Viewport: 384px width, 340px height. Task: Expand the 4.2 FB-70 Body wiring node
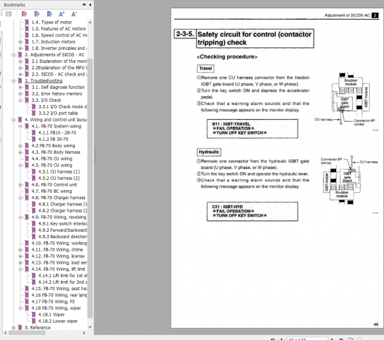pyautogui.click(x=20, y=146)
